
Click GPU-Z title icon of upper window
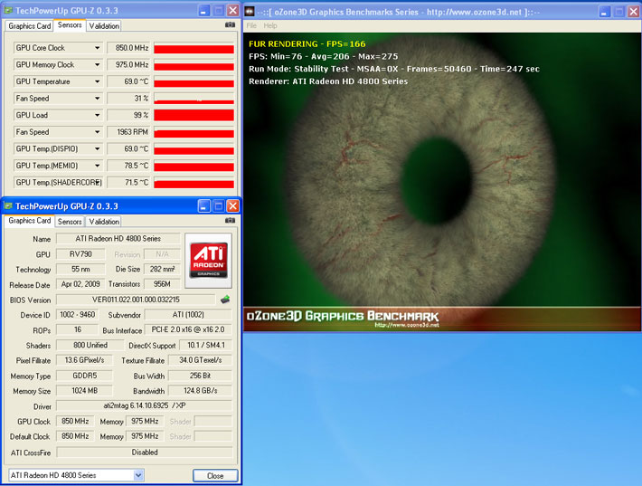click(8, 10)
